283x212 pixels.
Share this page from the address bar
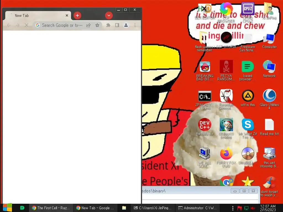click(x=88, y=25)
